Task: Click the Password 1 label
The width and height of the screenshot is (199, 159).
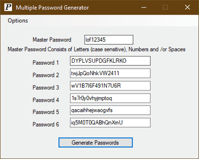Action: 46,63
